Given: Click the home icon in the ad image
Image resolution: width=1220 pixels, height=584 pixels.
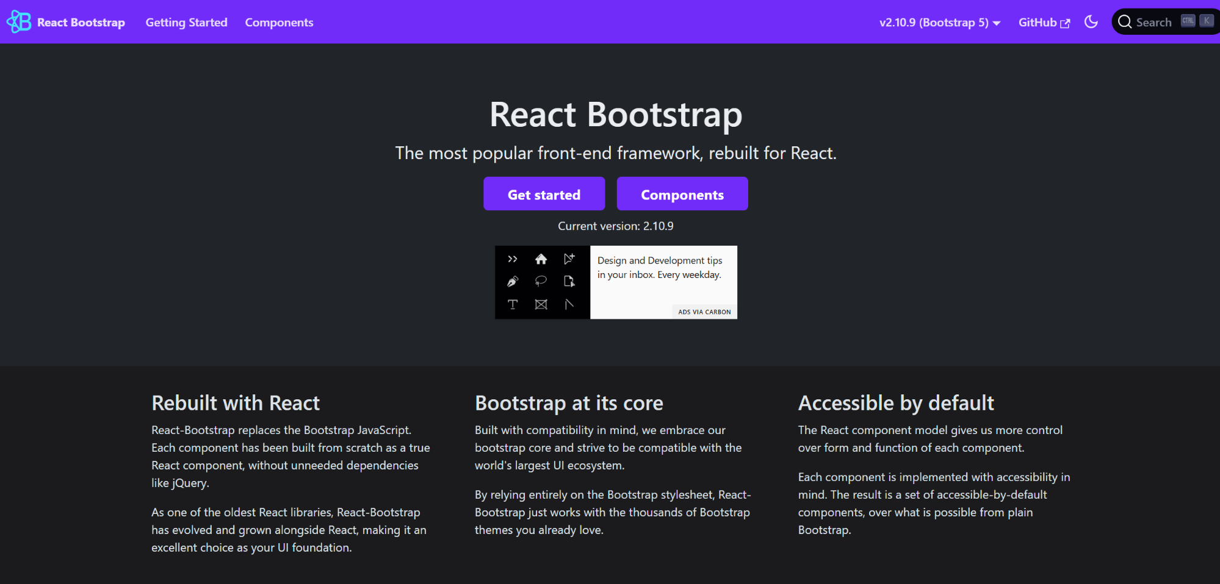Looking at the screenshot, I should pyautogui.click(x=541, y=259).
